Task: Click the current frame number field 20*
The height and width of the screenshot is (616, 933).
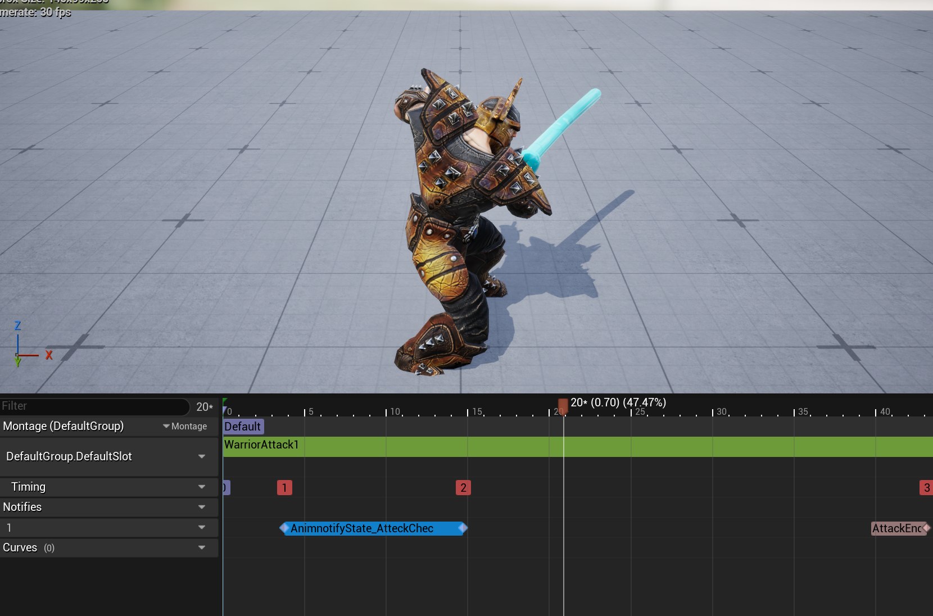Action: (205, 406)
